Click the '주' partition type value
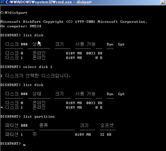 coord(35,134)
